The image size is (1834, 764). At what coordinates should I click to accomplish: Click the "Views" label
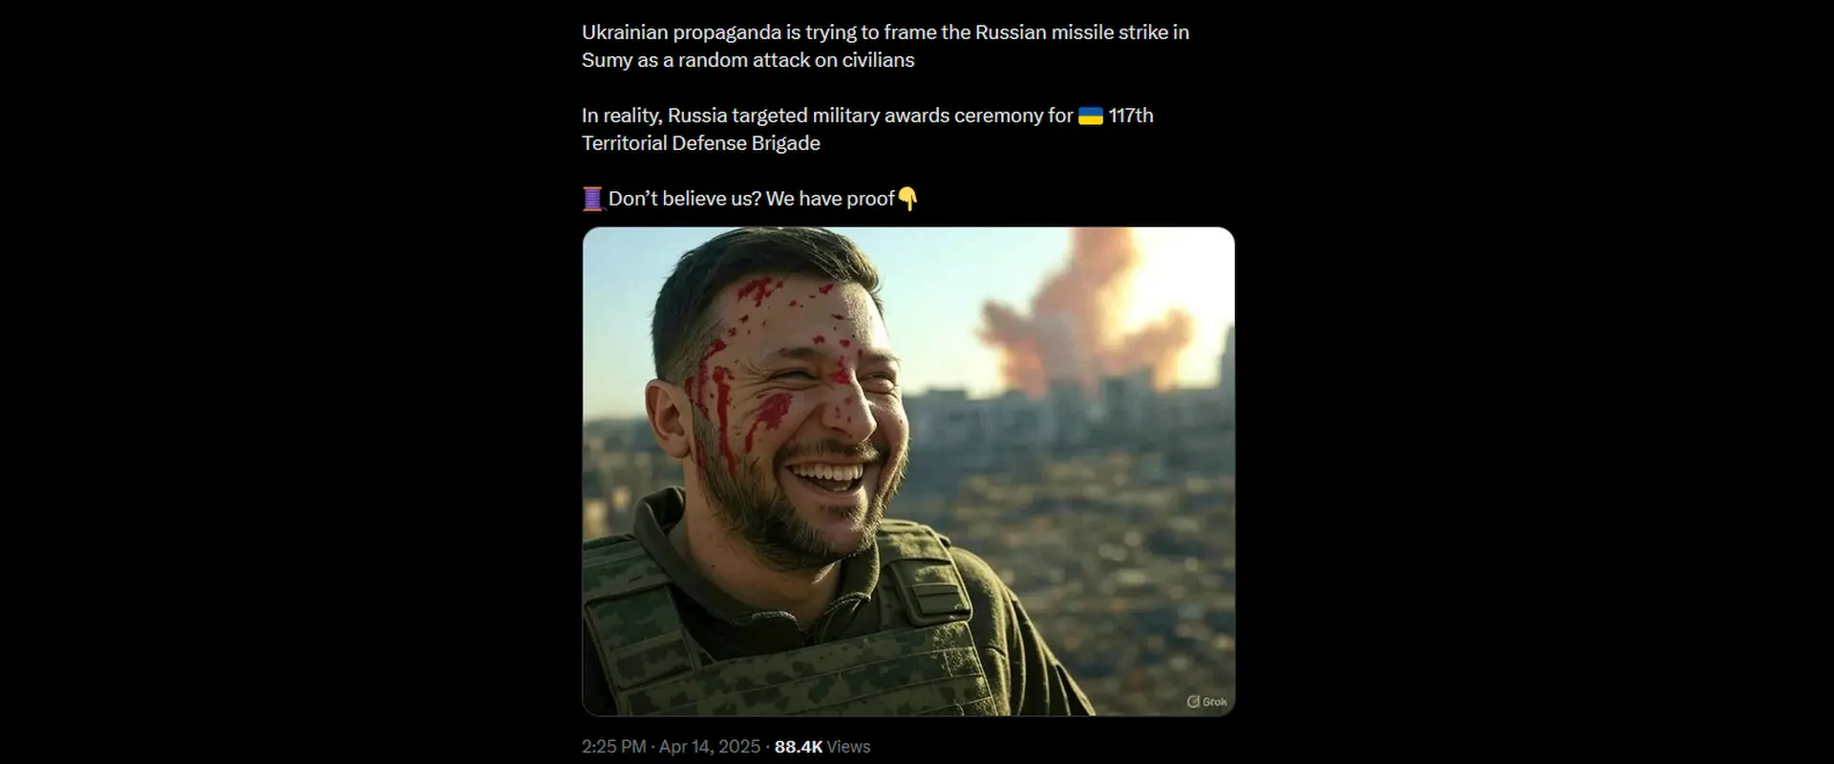848,746
